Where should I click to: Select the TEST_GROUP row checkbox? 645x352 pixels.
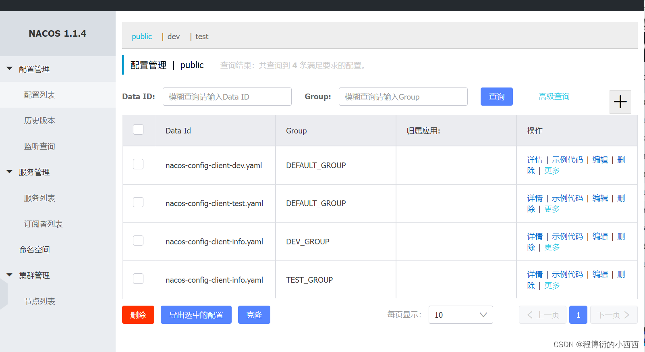coord(138,279)
